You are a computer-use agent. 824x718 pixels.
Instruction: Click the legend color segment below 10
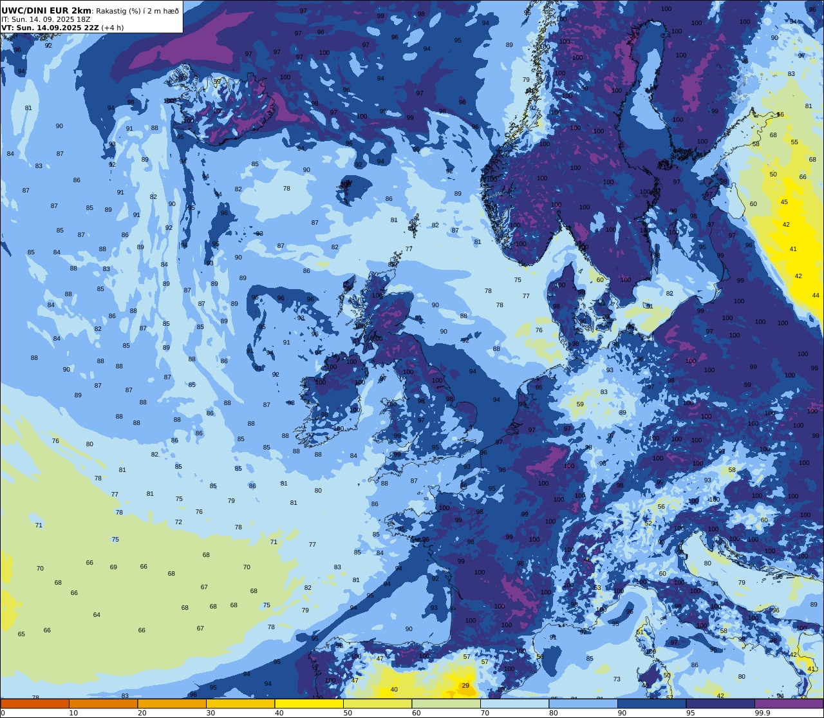pyautogui.click(x=35, y=703)
